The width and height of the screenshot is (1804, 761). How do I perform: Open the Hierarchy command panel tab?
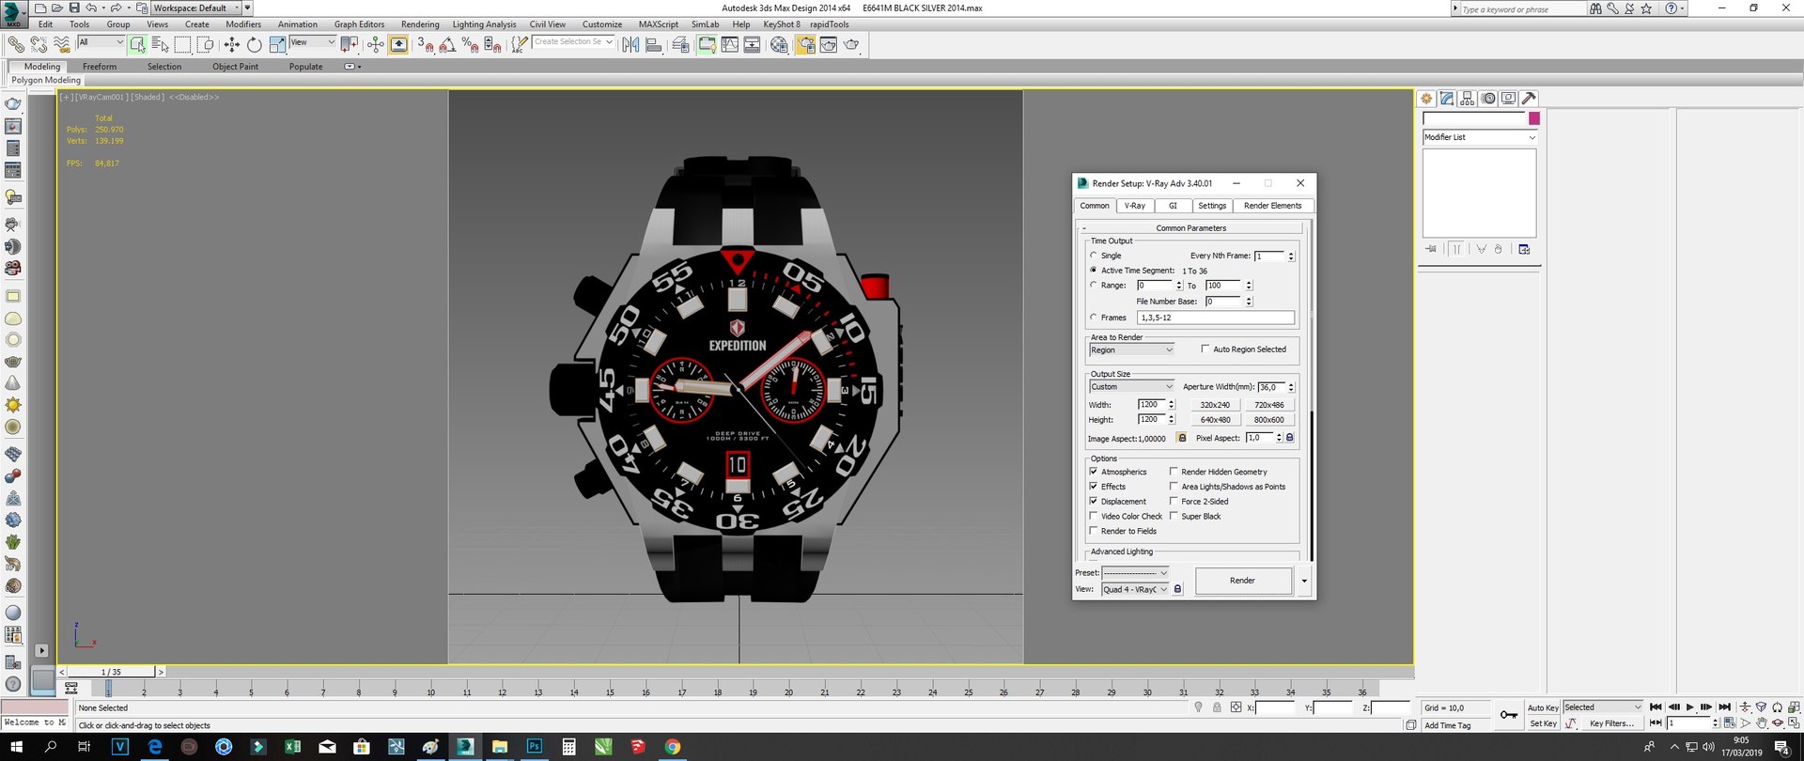coord(1468,99)
